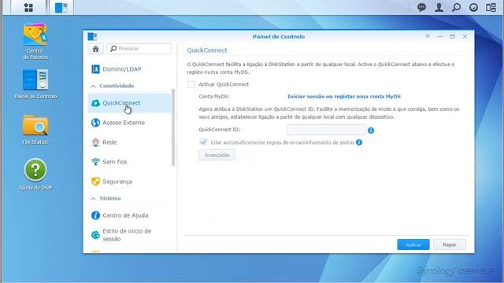504x283 pixels.
Task: Open Centro de Pacotes desktop icon
Action: tap(35, 40)
